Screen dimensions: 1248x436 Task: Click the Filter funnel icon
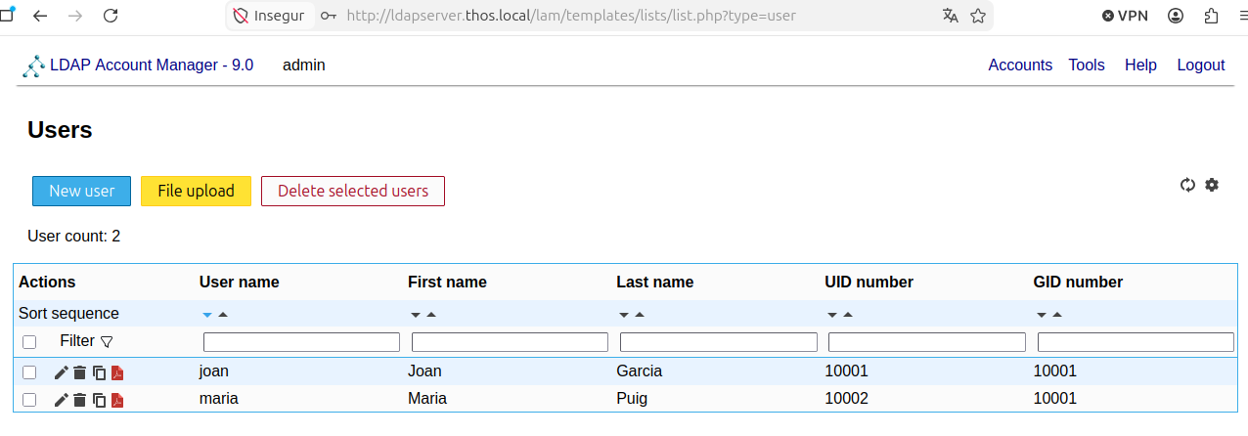(107, 342)
